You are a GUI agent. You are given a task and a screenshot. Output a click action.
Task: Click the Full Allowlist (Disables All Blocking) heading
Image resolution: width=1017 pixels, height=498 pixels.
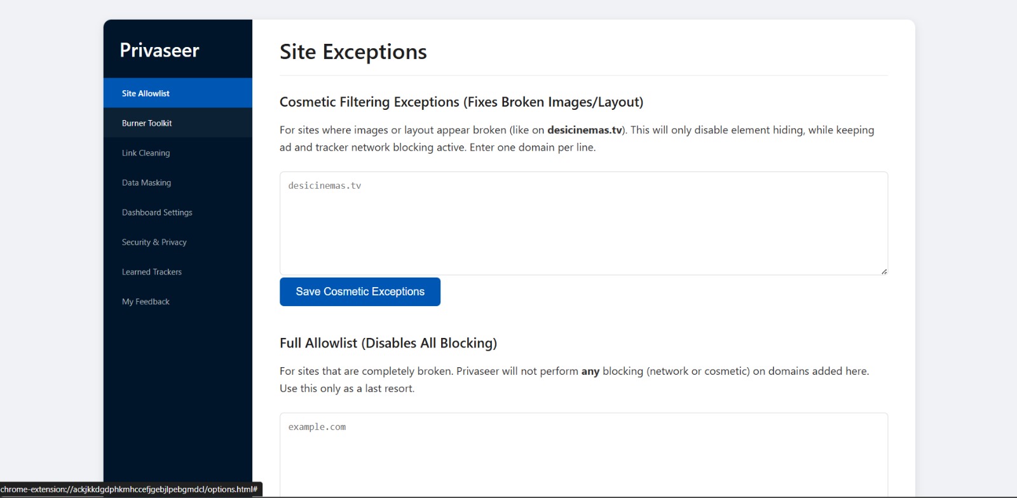coord(388,343)
